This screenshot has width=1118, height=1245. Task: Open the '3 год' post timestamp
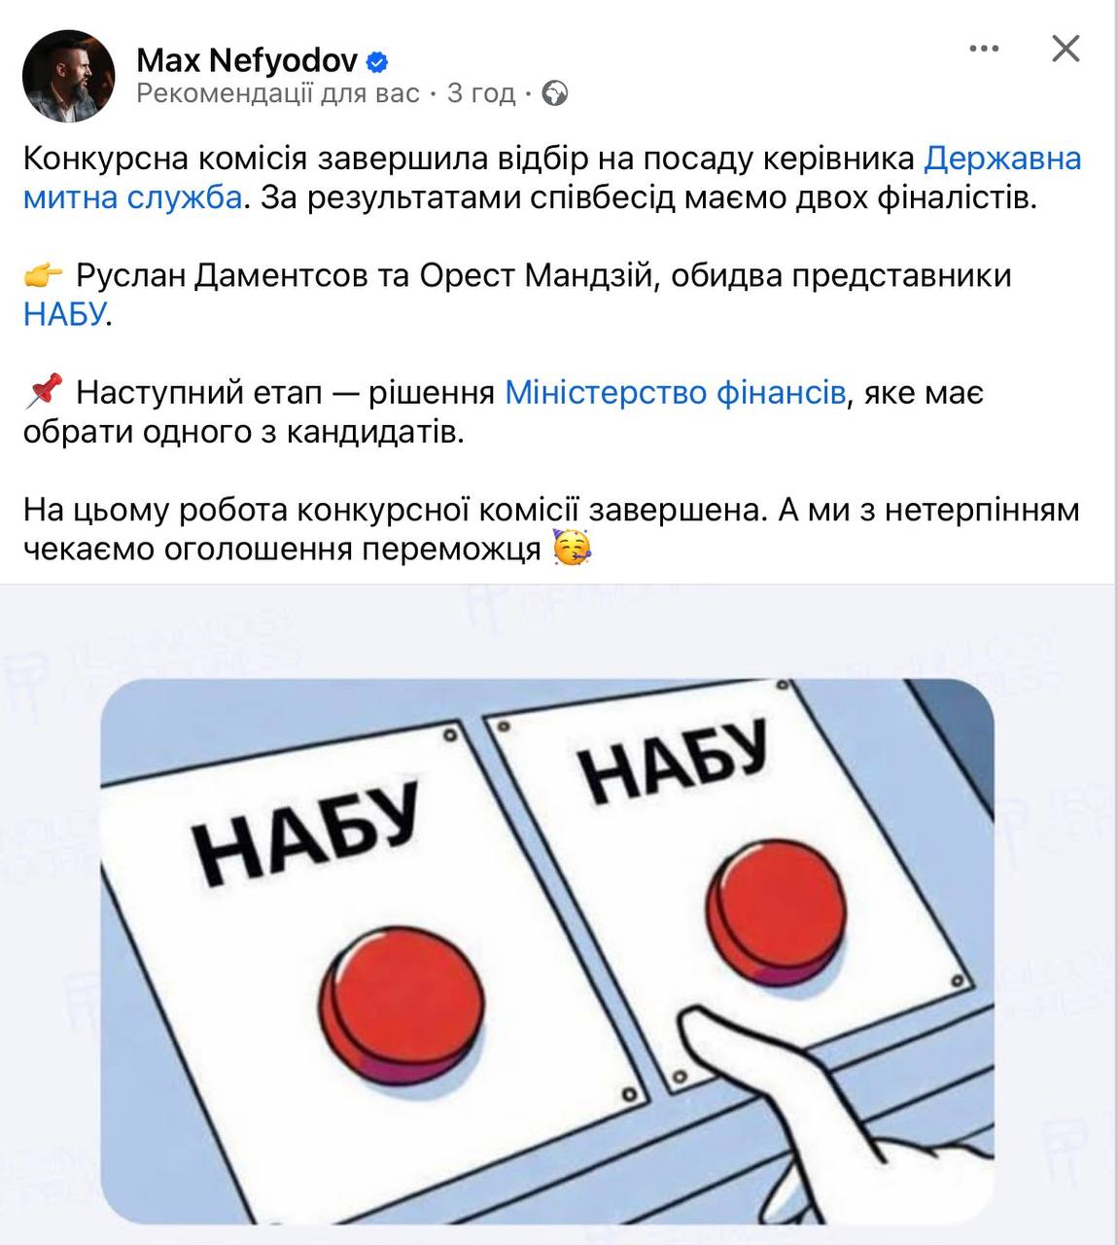click(x=480, y=93)
